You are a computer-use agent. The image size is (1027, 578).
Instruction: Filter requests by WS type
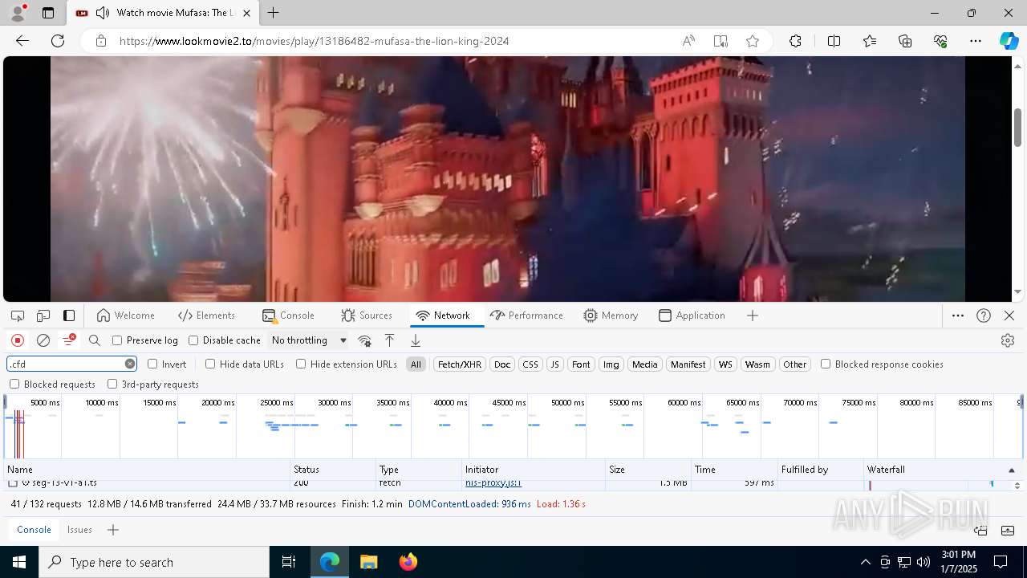pos(725,364)
